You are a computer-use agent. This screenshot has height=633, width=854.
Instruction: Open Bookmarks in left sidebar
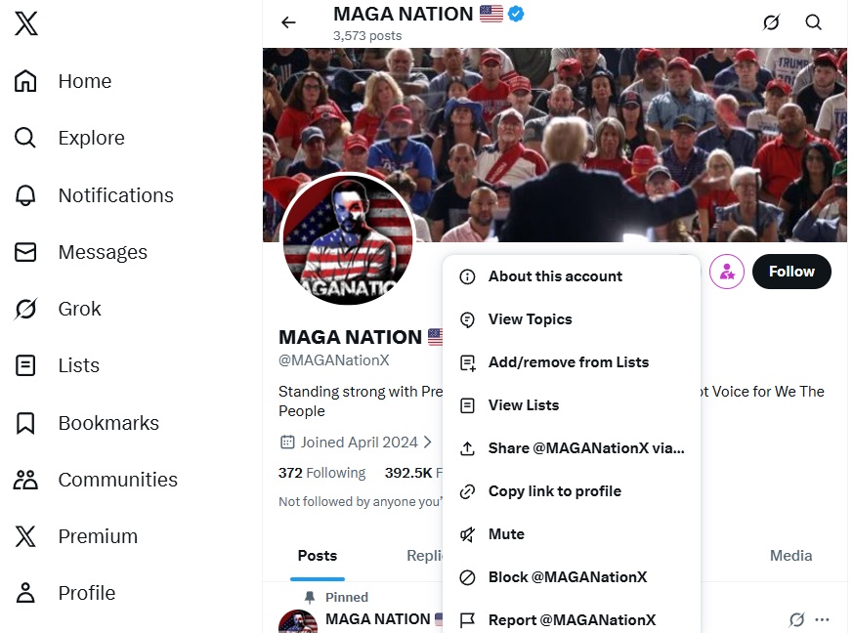(x=25, y=423)
